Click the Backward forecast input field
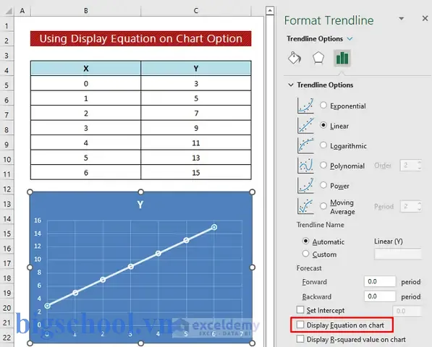 [x=380, y=296]
